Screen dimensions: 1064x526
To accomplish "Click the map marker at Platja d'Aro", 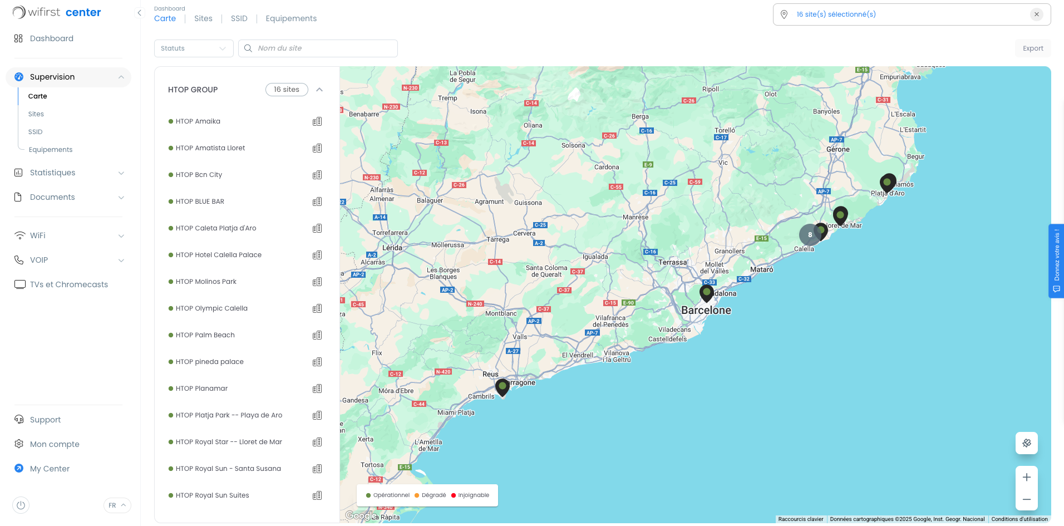I will tap(888, 183).
